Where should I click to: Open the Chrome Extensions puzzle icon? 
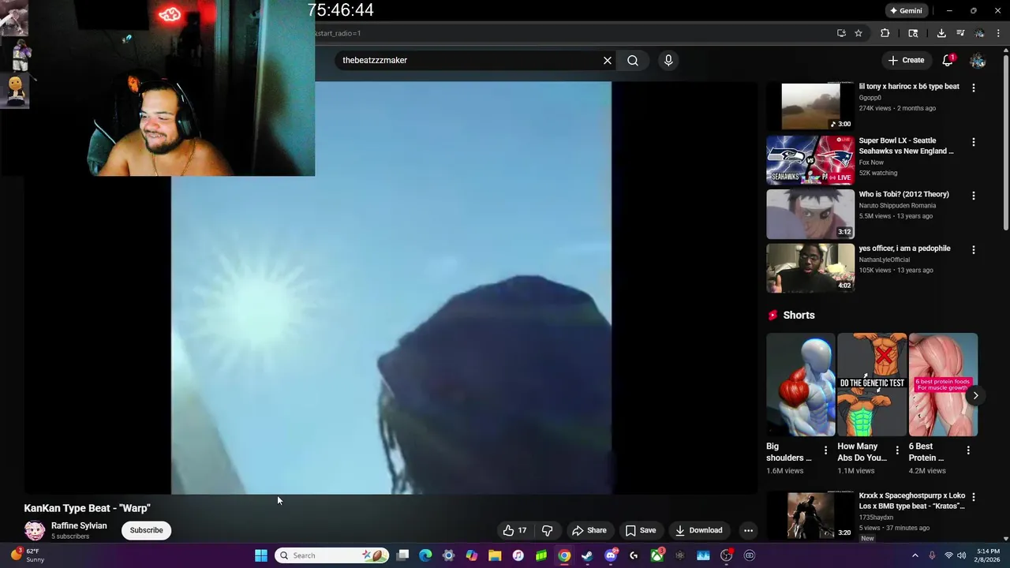[x=885, y=33]
